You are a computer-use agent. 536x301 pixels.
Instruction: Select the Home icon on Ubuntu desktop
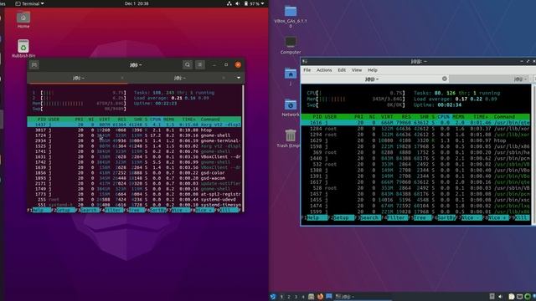pyautogui.click(x=23, y=20)
